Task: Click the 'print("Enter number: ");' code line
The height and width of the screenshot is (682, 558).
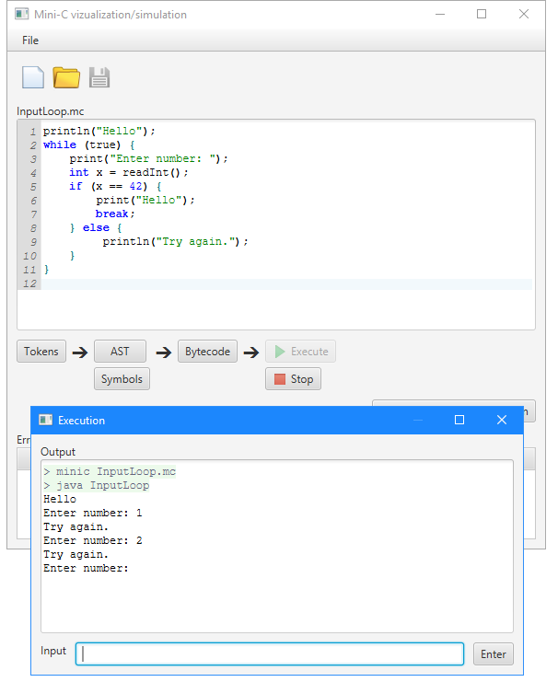Action: pos(148,158)
